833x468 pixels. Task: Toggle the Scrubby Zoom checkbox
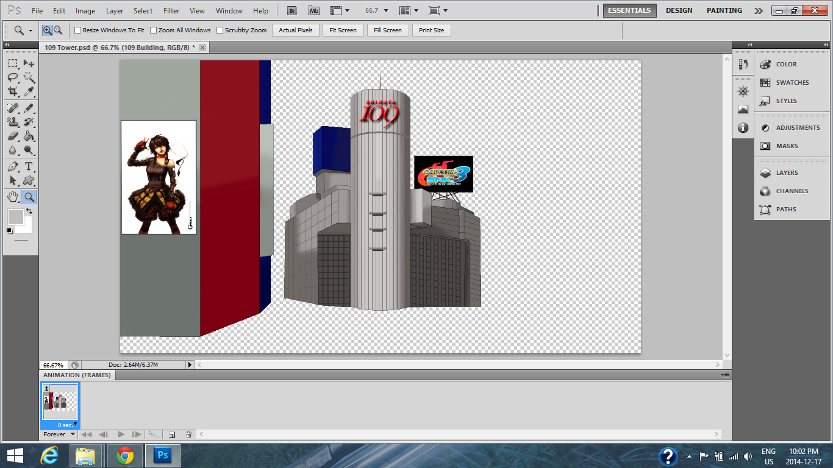coord(220,30)
